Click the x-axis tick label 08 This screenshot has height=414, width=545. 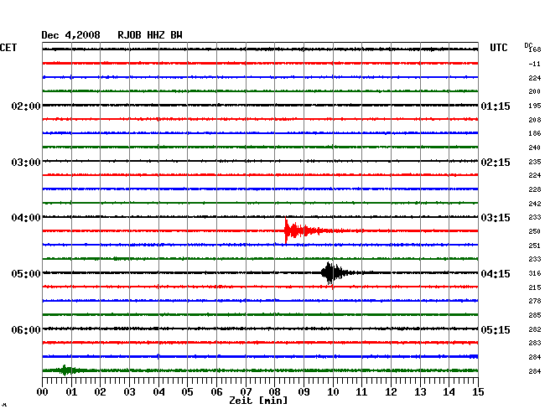pos(274,392)
